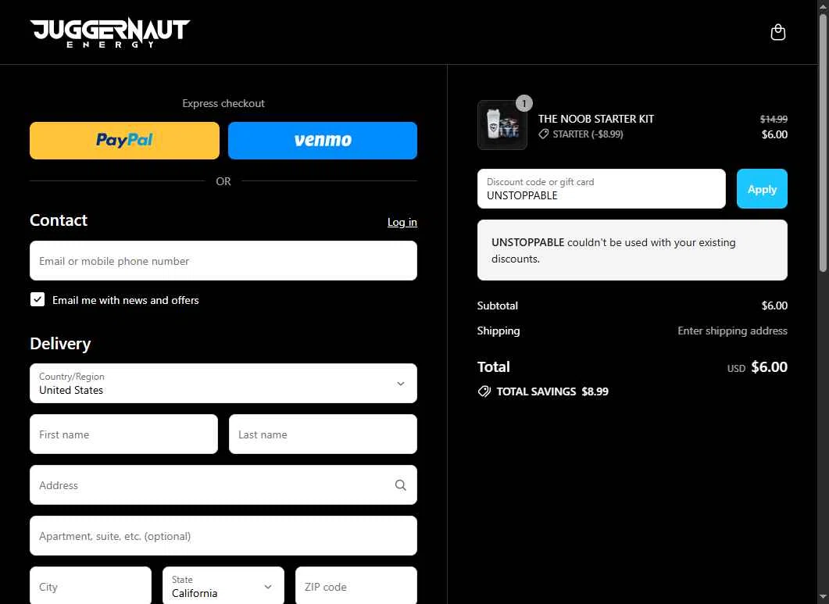Click the Enter shipping address text

pyautogui.click(x=732, y=331)
